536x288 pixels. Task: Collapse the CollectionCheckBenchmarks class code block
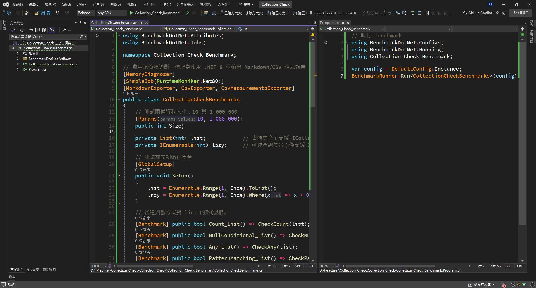(x=119, y=100)
